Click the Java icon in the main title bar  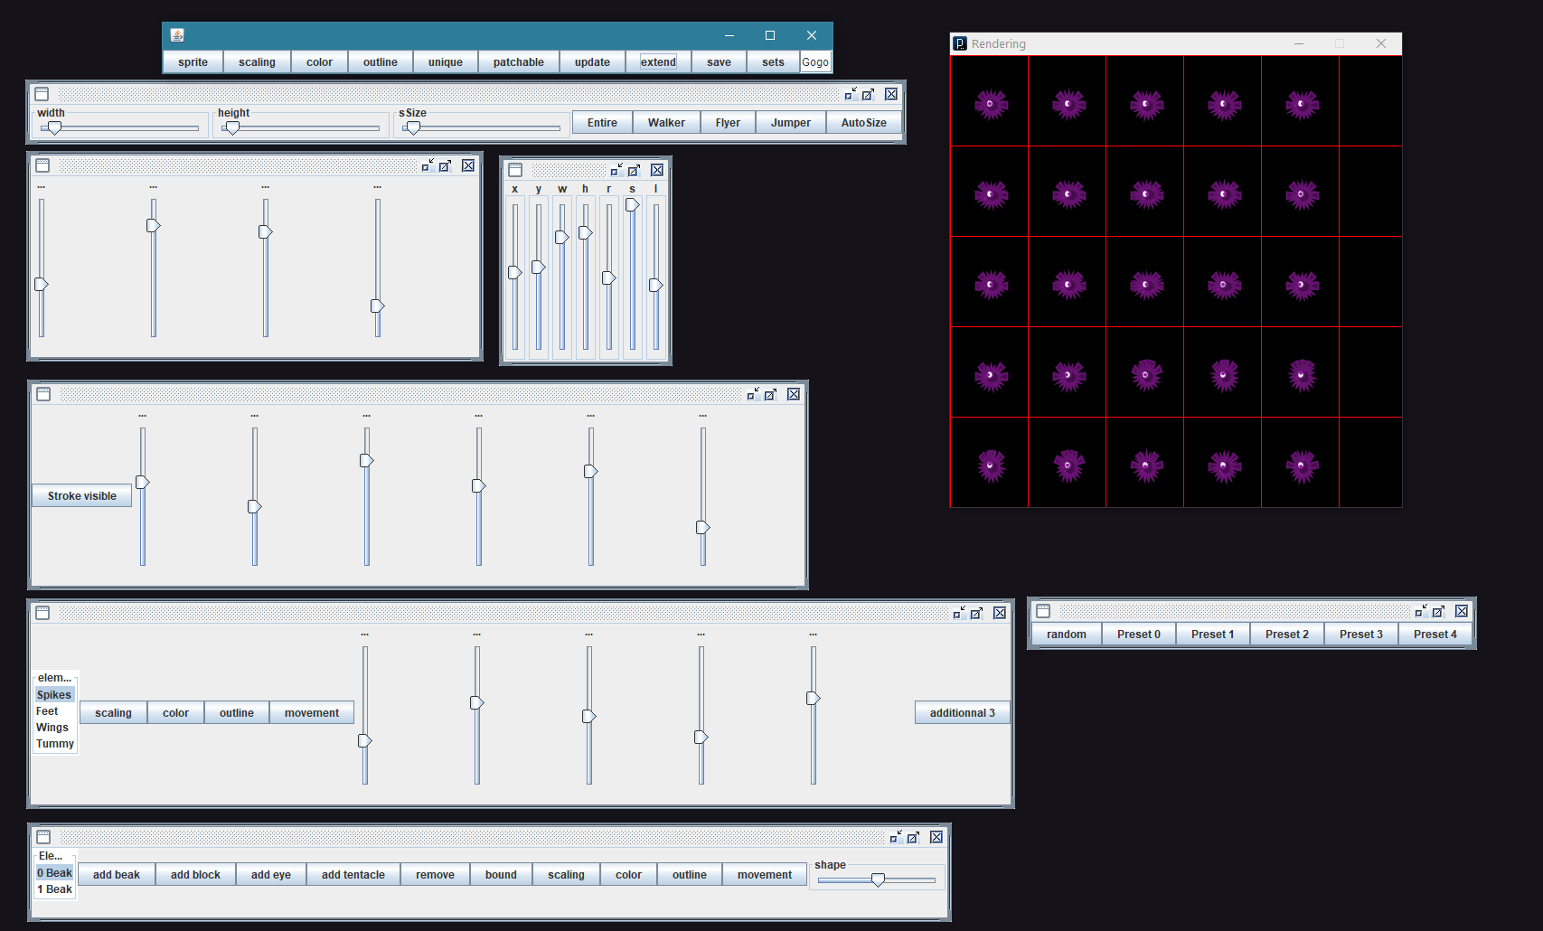tap(177, 35)
